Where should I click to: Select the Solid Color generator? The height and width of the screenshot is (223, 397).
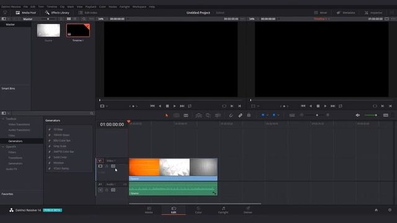click(60, 157)
